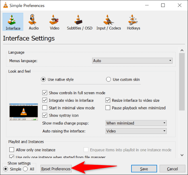Image resolution: width=188 pixels, height=175 pixels.
Task: Click the Interface Settings heading
Action: pos(29,38)
